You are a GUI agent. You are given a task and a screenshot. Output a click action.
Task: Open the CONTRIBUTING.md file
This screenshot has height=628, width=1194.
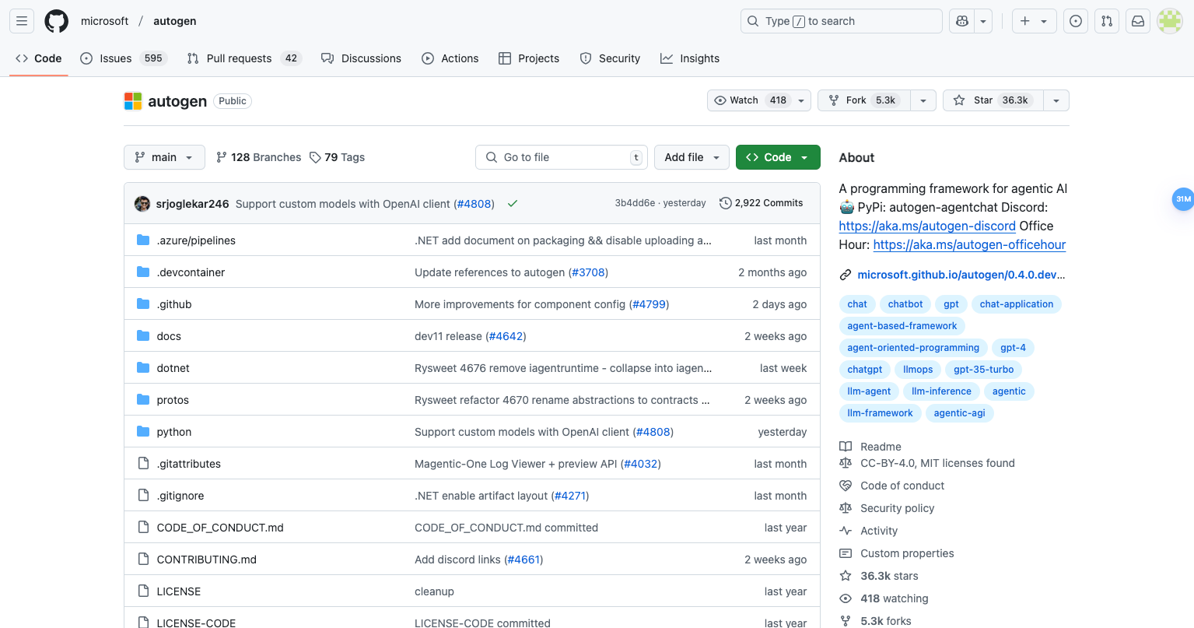pyautogui.click(x=207, y=560)
